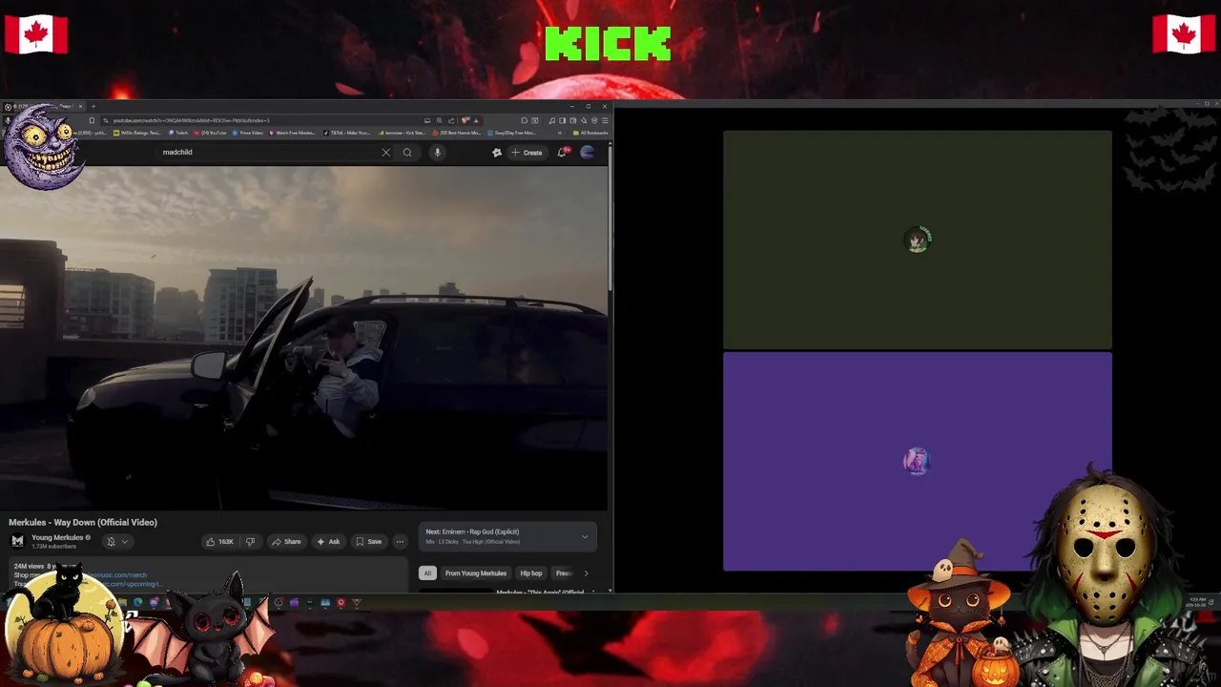Open a new browser tab
Screen dimensions: 1221x687
tap(93, 106)
